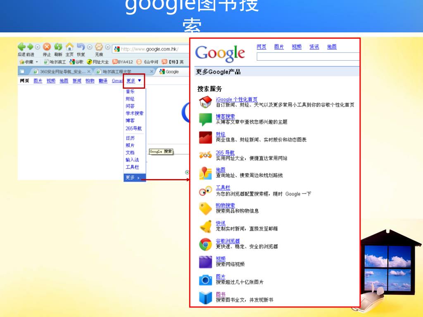This screenshot has width=423, height=317.
Task: Open dropdown arrow beside Restore icon
Action: [x=90, y=47]
